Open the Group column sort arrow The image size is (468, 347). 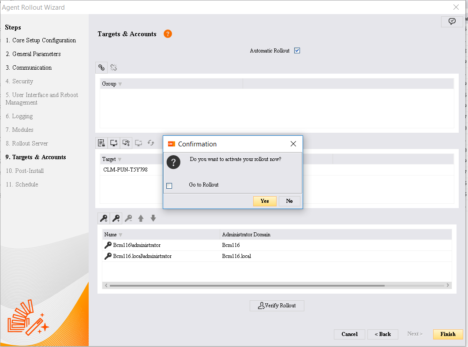click(x=120, y=84)
